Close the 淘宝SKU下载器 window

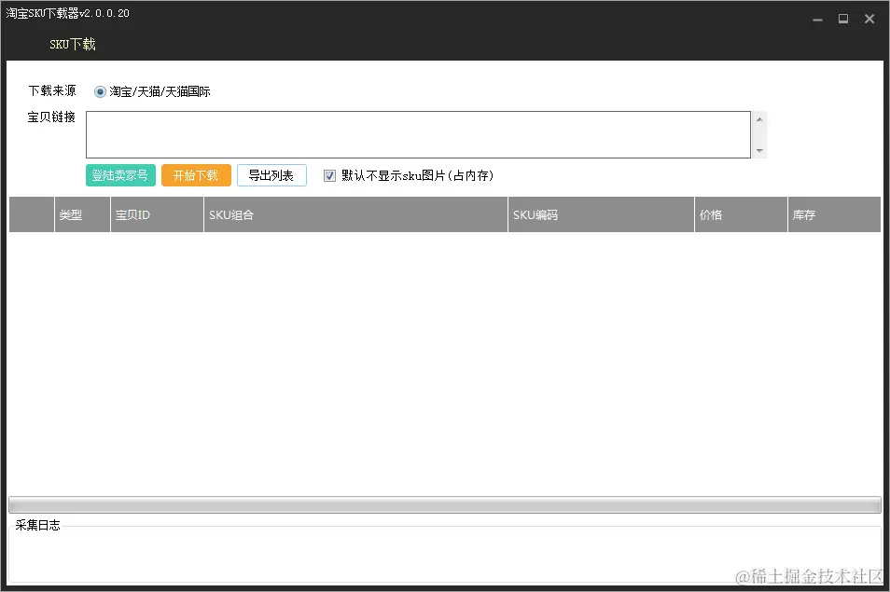point(869,20)
